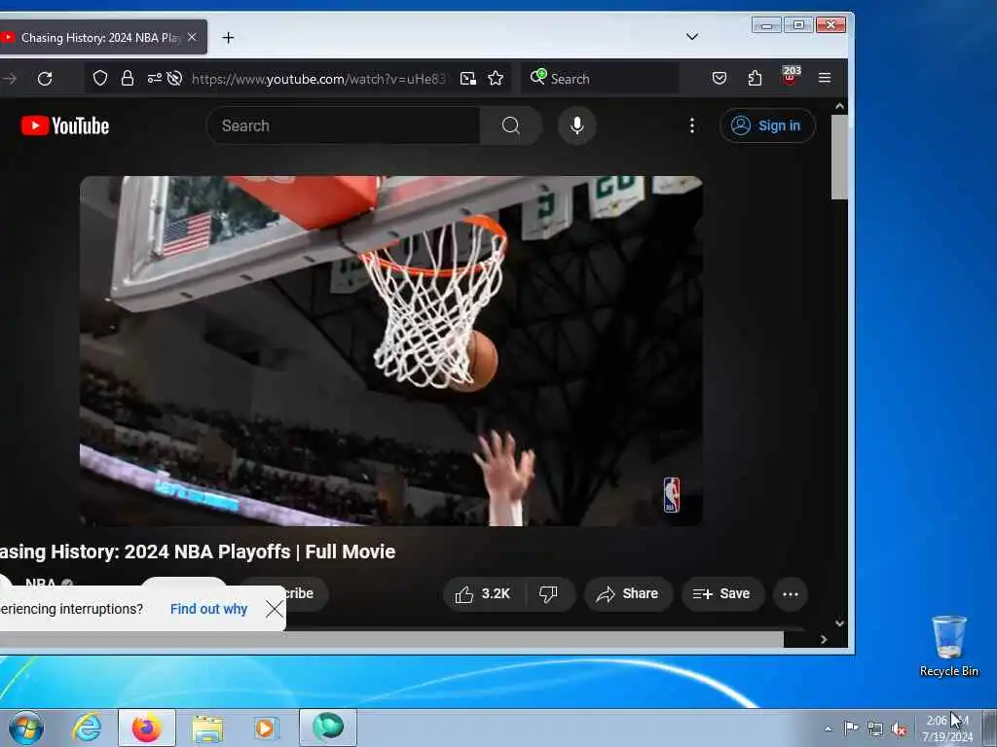Click the site security padlock icon
997x747 pixels.
(128, 78)
